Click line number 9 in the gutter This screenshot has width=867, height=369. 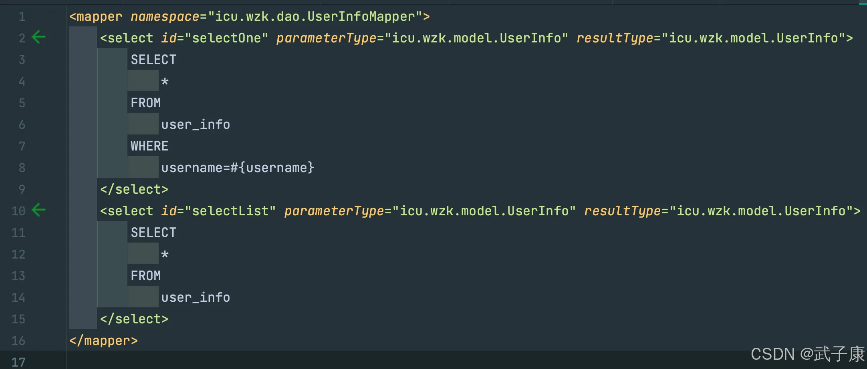(x=22, y=189)
